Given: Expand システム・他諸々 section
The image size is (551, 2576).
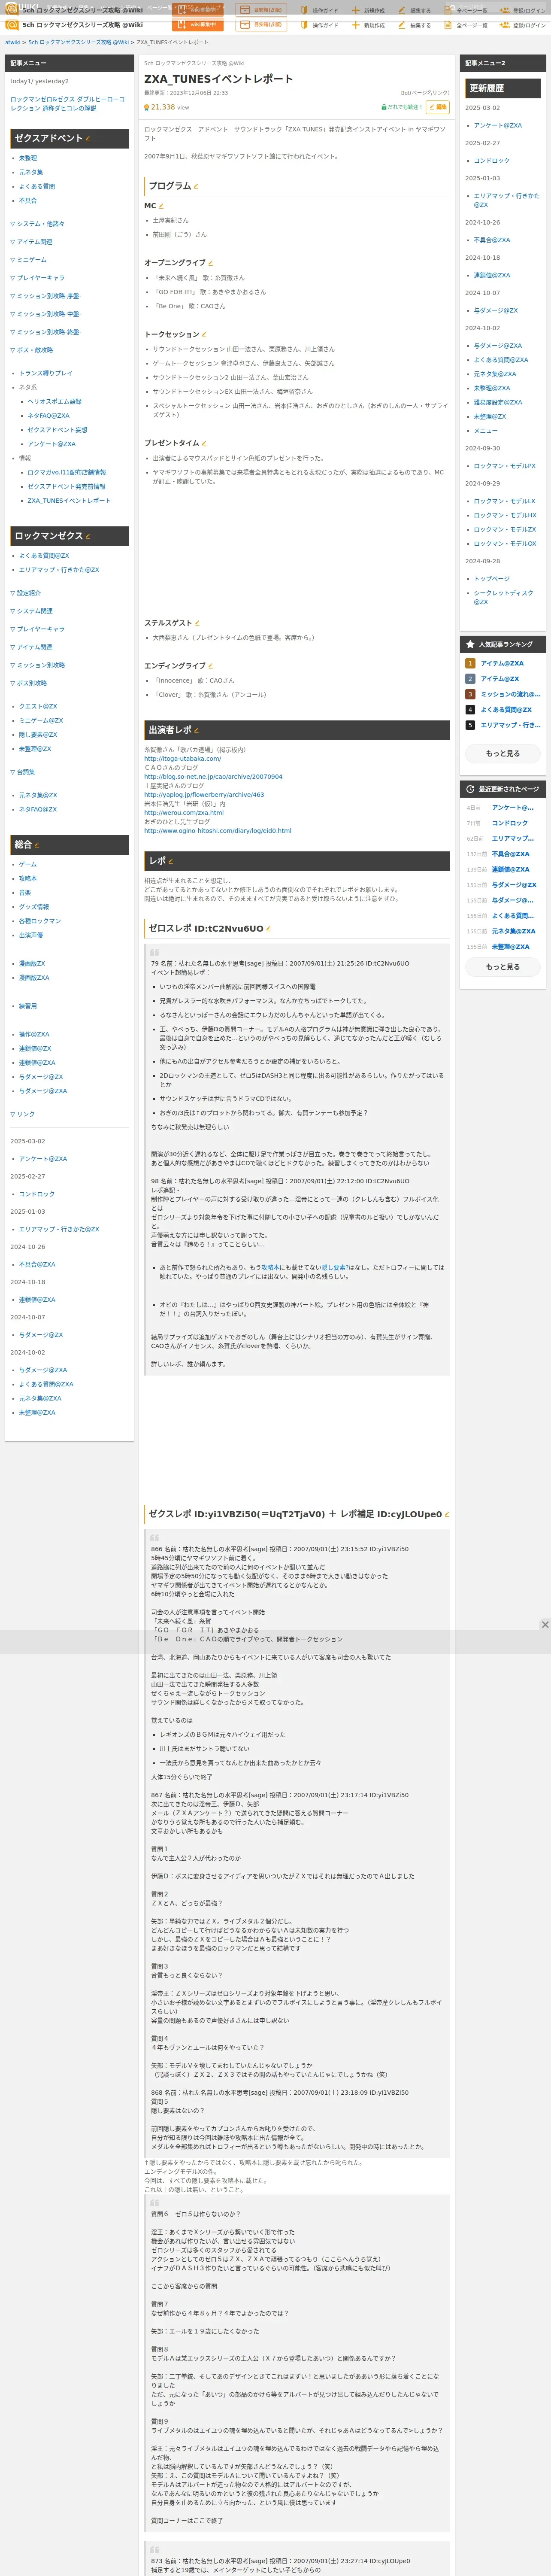Looking at the screenshot, I should 37,224.
